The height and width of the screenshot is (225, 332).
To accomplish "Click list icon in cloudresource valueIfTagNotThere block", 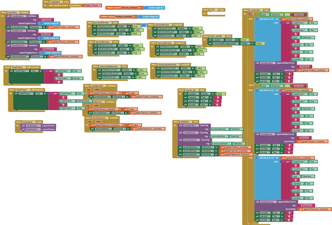I will click(41, 52).
